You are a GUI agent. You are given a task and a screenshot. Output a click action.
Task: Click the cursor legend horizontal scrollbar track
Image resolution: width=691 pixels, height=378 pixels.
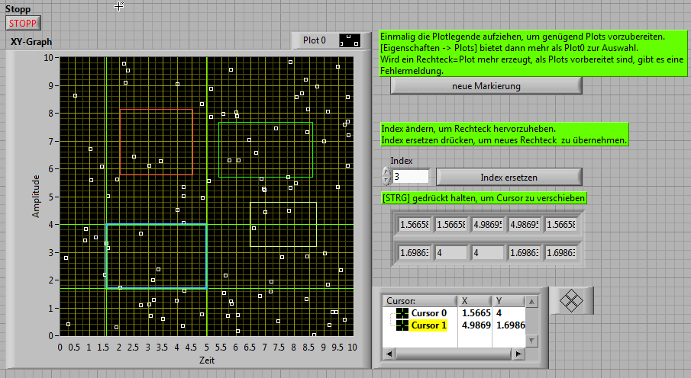click(x=454, y=354)
